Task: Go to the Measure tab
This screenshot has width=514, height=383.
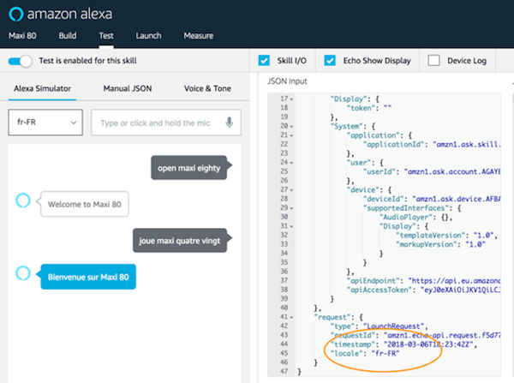Action: 199,36
